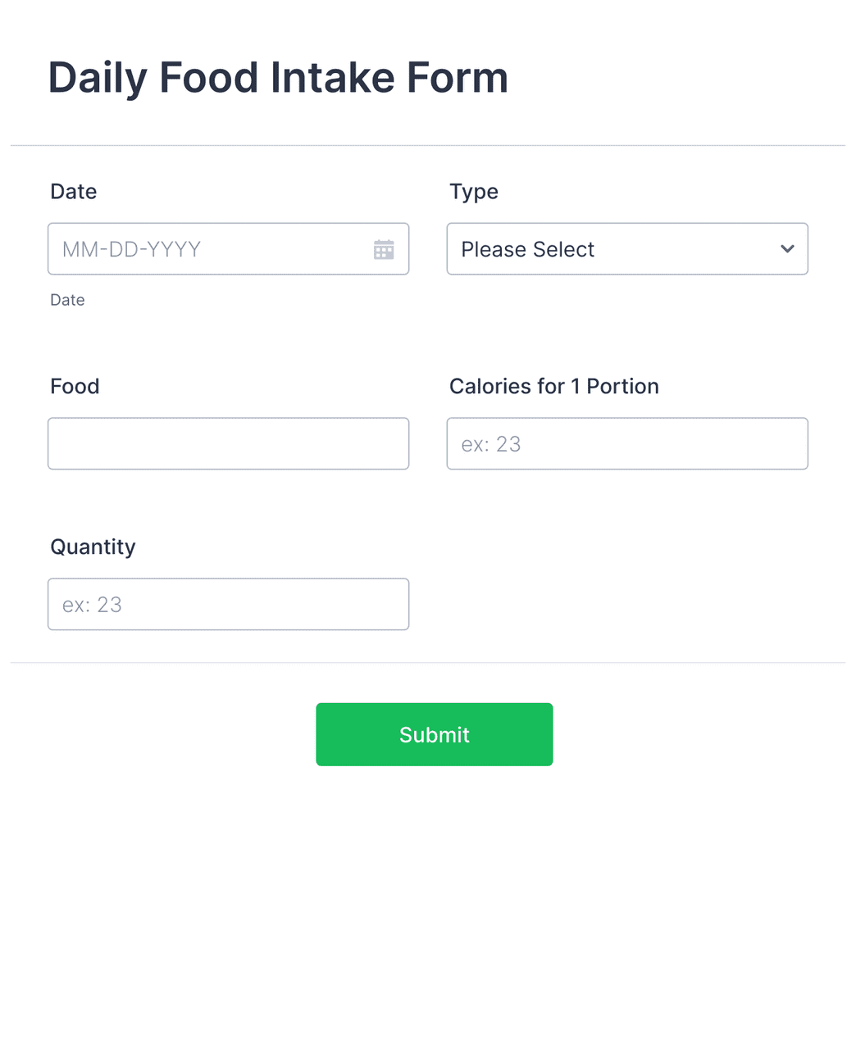856x1053 pixels.
Task: Click the down-arrow icon beside Please Select
Action: (786, 248)
